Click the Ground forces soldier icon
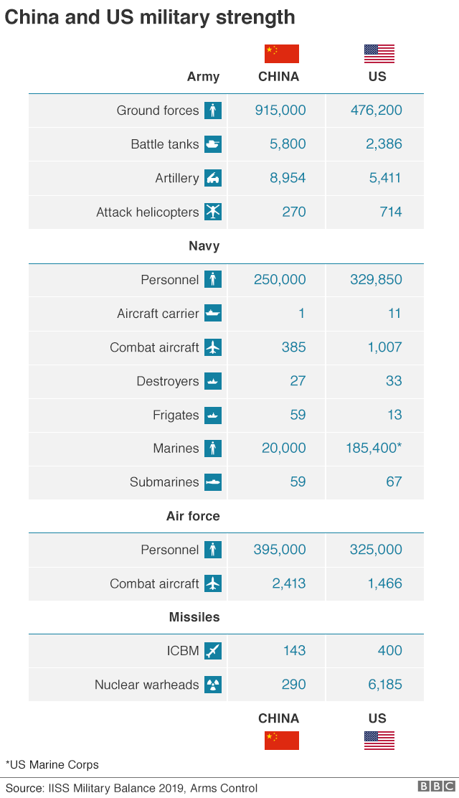Image resolution: width=459 pixels, height=798 pixels. click(x=213, y=111)
